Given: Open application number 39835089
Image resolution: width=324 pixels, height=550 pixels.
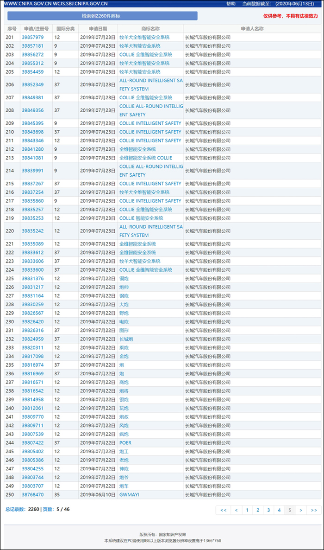Looking at the screenshot, I should pyautogui.click(x=32, y=244).
